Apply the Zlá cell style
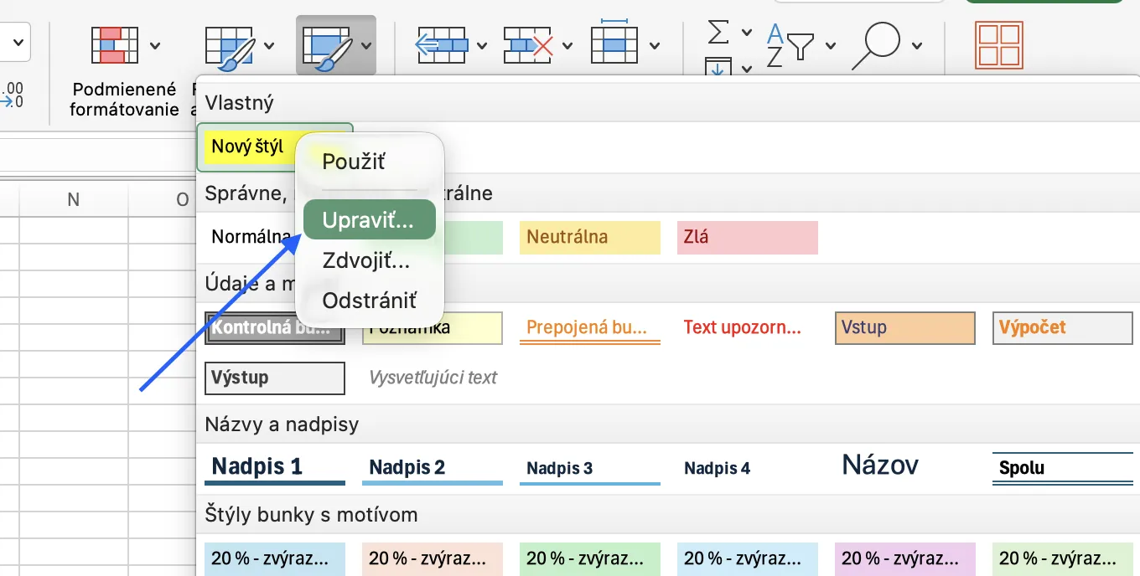Viewport: 1140px width, 576px height. [x=748, y=237]
